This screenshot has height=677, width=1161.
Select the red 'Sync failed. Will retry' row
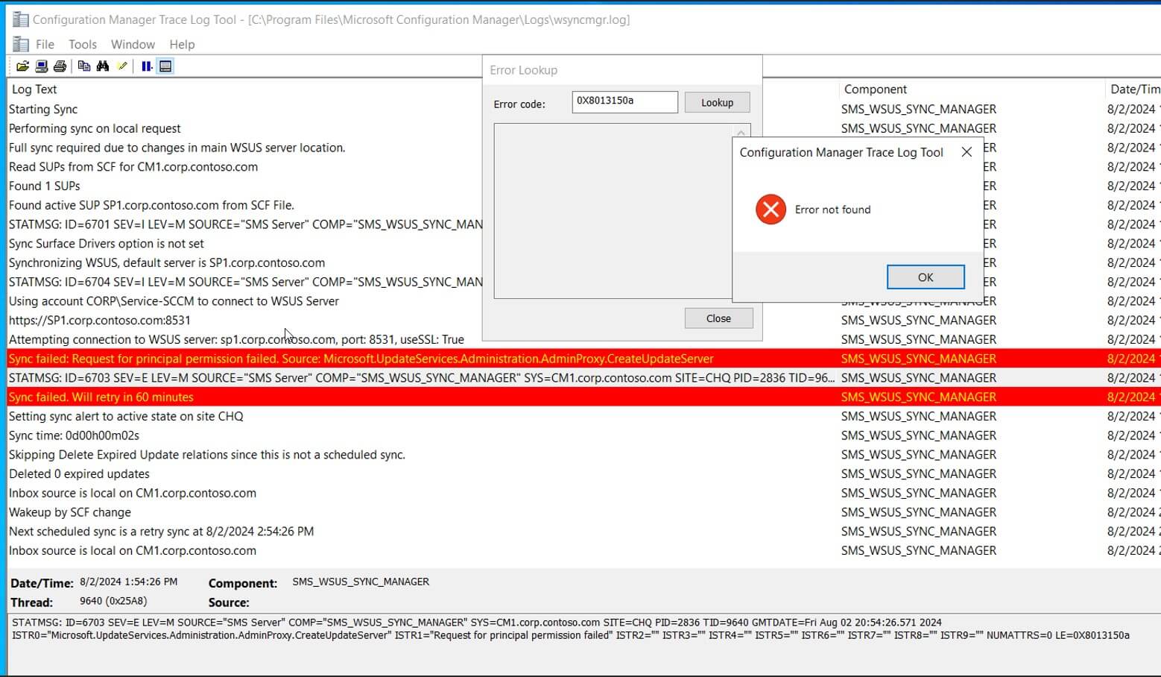584,397
